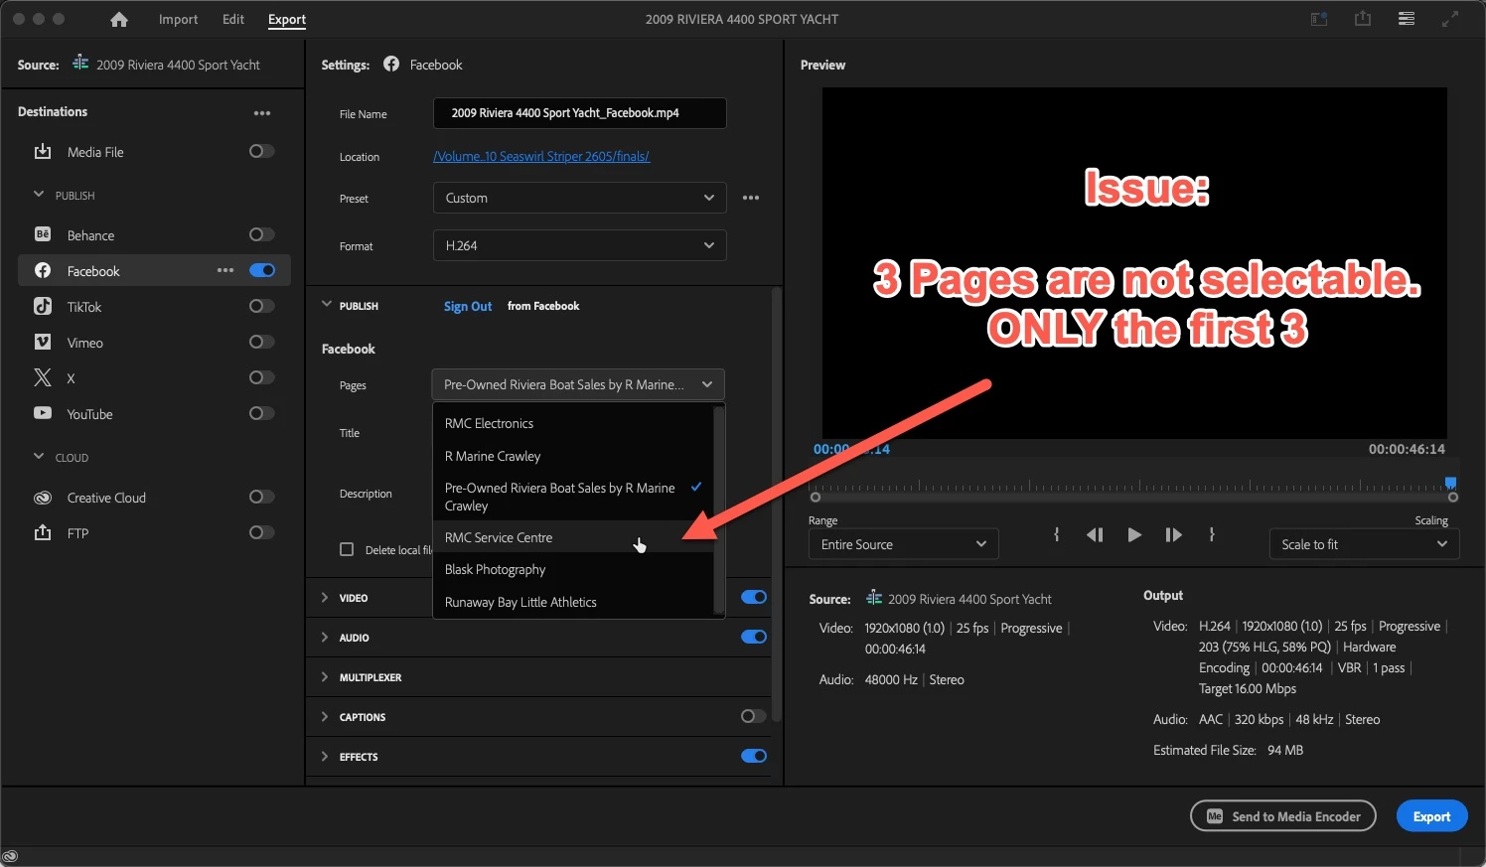Toggle full screen video output icon
The width and height of the screenshot is (1486, 867).
click(x=1450, y=19)
